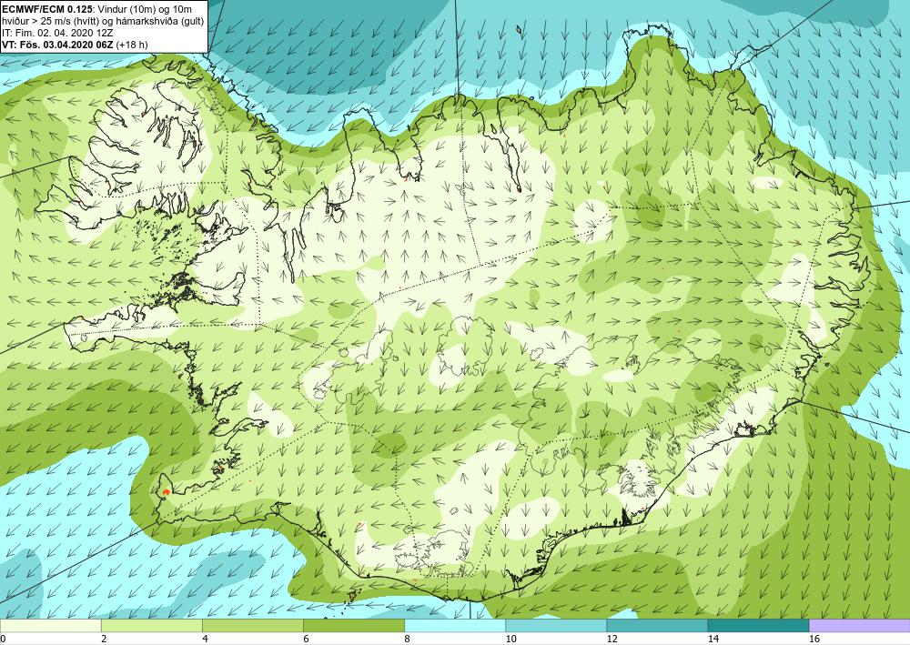The width and height of the screenshot is (910, 645).
Task: Select the light green 2–4 m/s legend swatch
Action: tap(151, 626)
